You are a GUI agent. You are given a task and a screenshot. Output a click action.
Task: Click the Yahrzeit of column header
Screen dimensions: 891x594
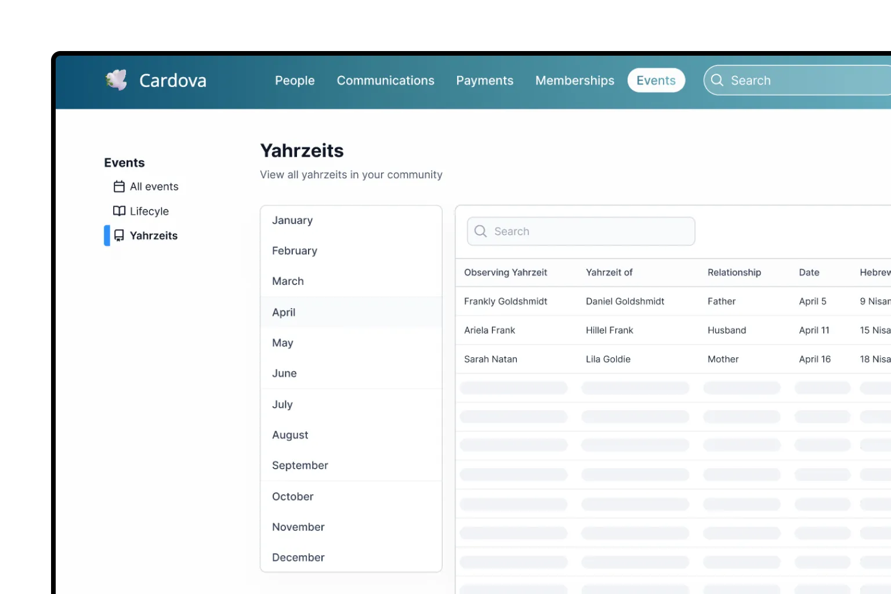tap(609, 273)
